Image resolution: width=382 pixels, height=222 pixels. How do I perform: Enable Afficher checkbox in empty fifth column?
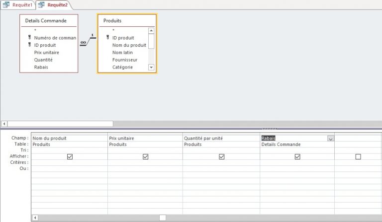click(x=358, y=156)
